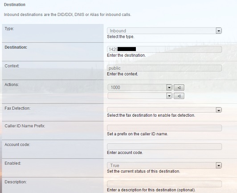Click the 'Fax Detection:' row label
This screenshot has height=193, width=237.
17,108
